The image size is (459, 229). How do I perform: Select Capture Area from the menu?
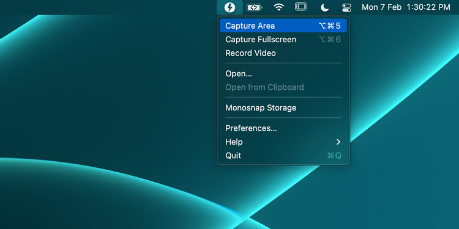(283, 26)
